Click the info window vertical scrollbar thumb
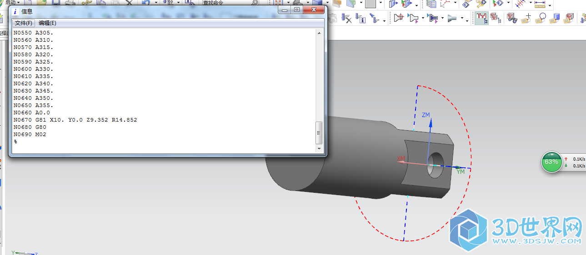 [x=319, y=132]
